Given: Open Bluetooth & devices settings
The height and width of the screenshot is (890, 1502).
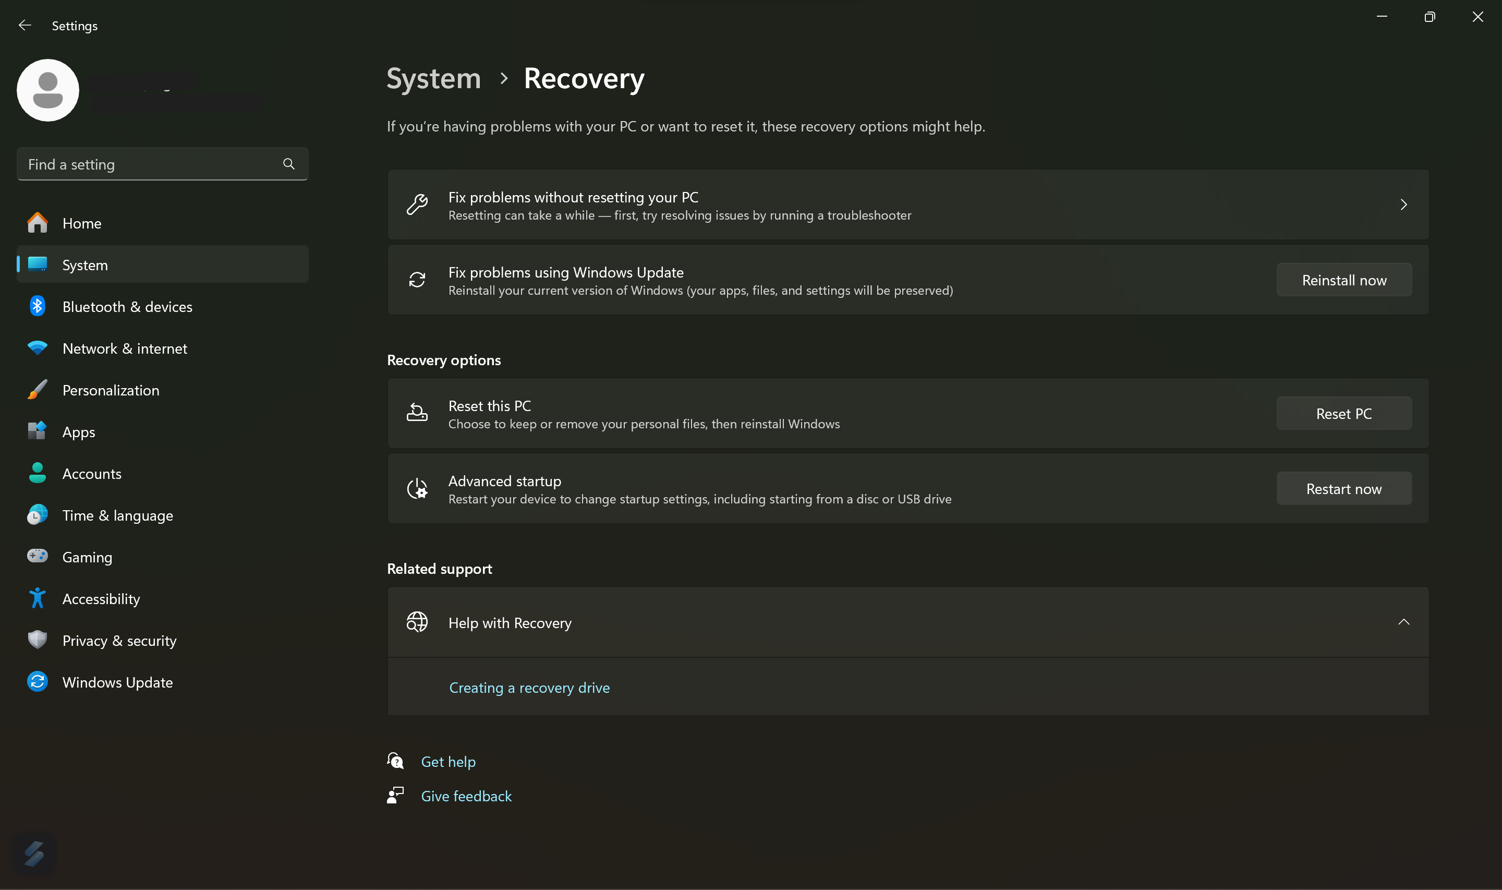Looking at the screenshot, I should 162,306.
